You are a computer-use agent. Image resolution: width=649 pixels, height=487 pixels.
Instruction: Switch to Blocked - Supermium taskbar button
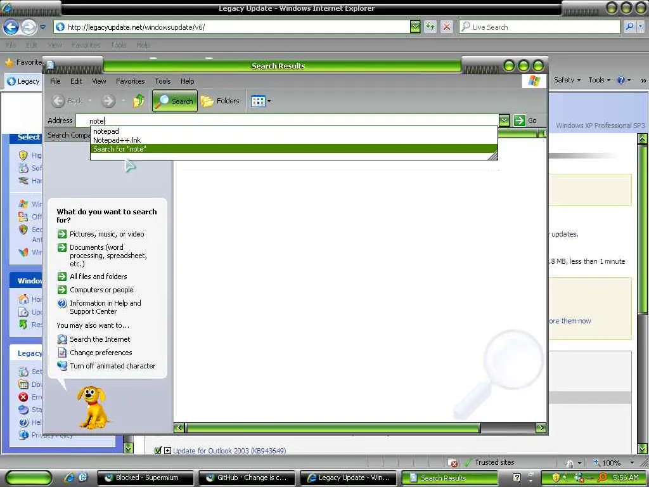tap(145, 478)
